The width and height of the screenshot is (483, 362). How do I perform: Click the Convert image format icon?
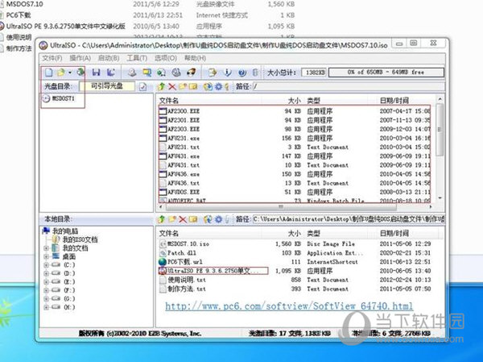147,73
